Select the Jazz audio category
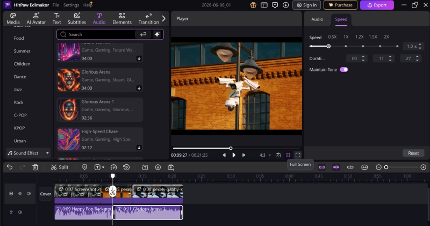Image resolution: width=430 pixels, height=226 pixels. coord(18,90)
